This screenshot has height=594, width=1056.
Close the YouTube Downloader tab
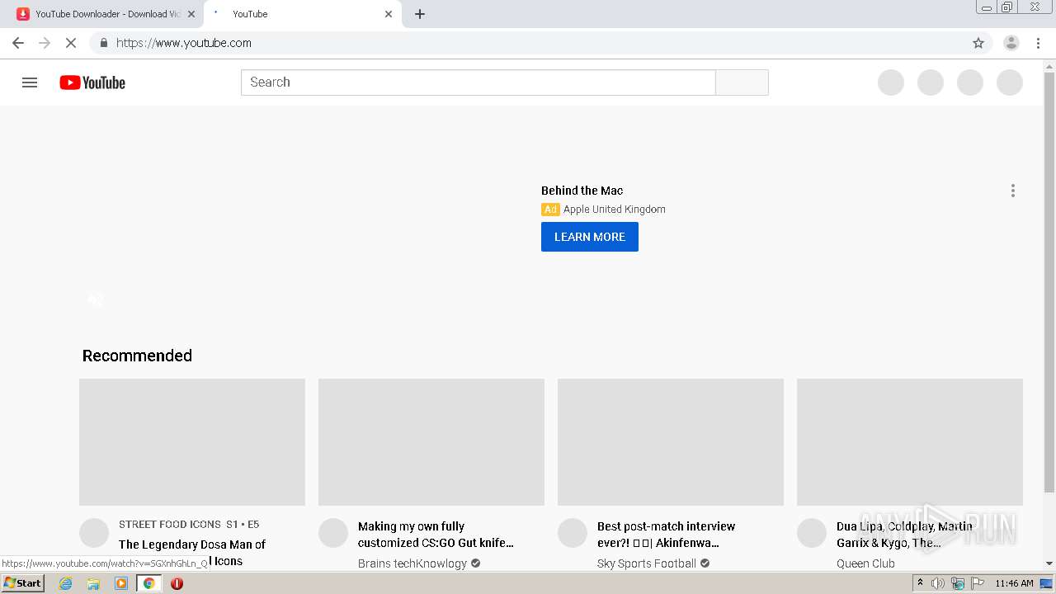click(x=191, y=14)
